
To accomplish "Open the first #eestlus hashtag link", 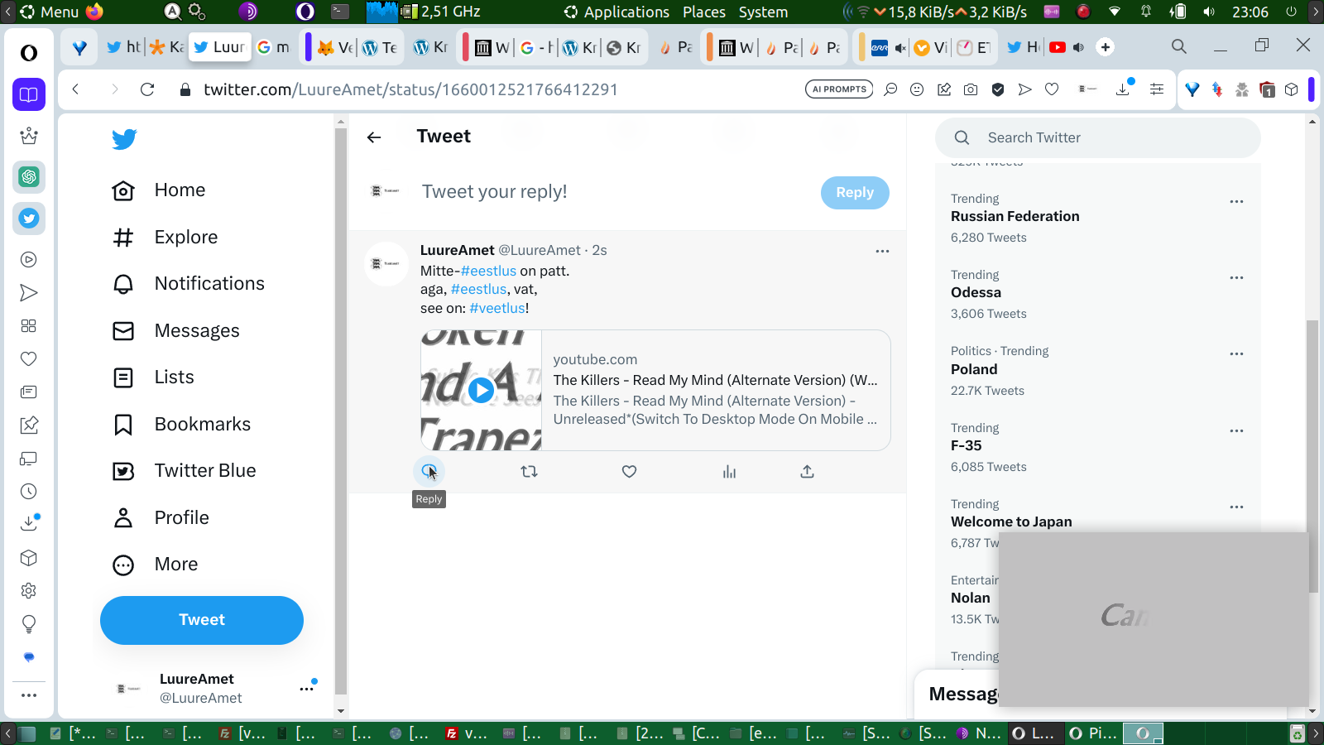I will point(488,271).
